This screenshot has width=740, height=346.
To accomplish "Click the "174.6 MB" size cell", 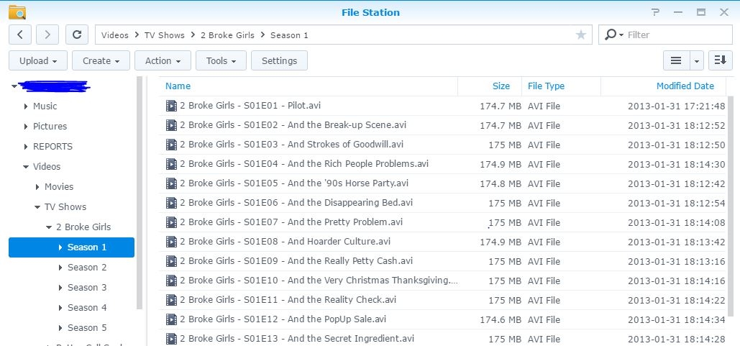I will (x=501, y=319).
